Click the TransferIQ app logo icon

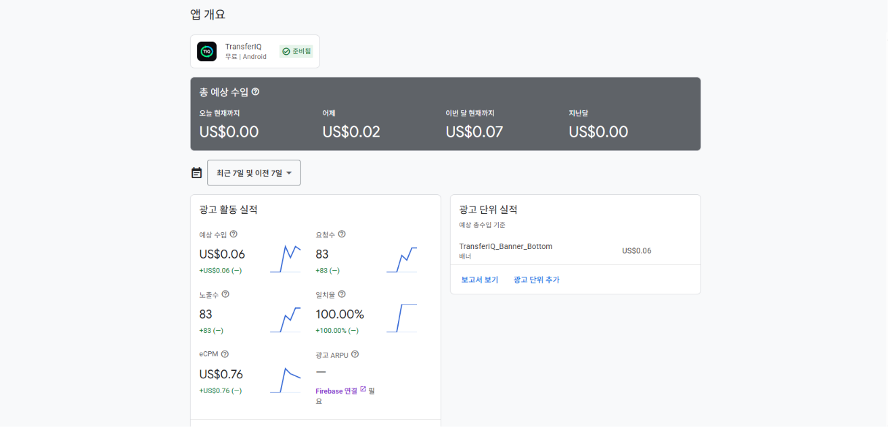tap(206, 51)
